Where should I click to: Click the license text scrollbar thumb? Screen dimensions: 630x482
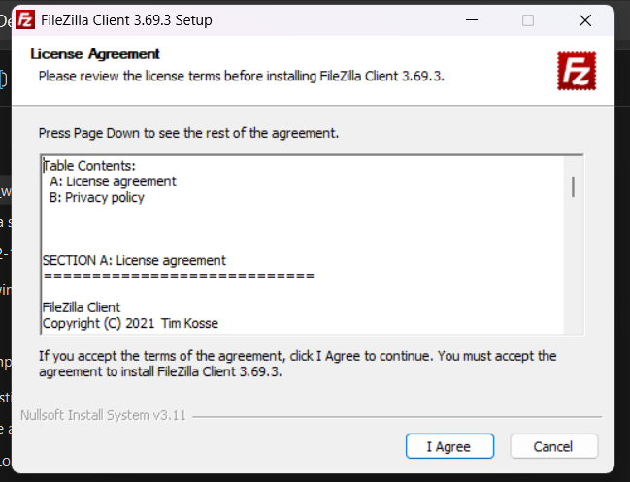pyautogui.click(x=574, y=186)
